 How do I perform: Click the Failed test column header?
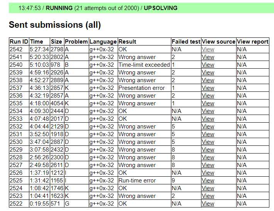tap(186, 42)
